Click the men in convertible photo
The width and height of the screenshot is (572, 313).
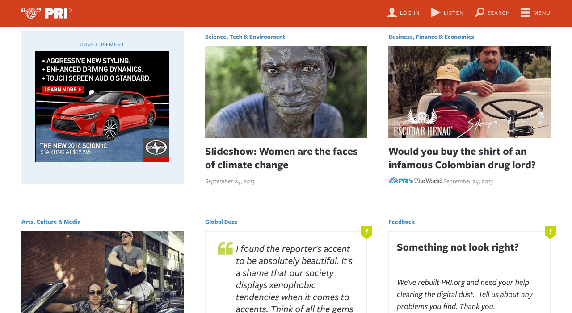tap(102, 272)
